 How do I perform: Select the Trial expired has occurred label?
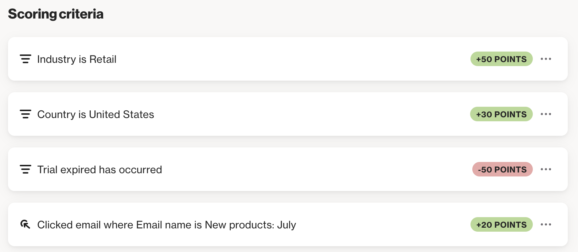[x=99, y=170]
